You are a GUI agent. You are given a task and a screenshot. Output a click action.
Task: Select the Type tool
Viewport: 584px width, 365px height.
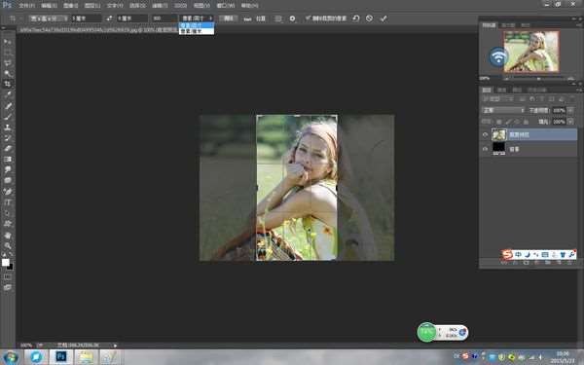(x=8, y=202)
